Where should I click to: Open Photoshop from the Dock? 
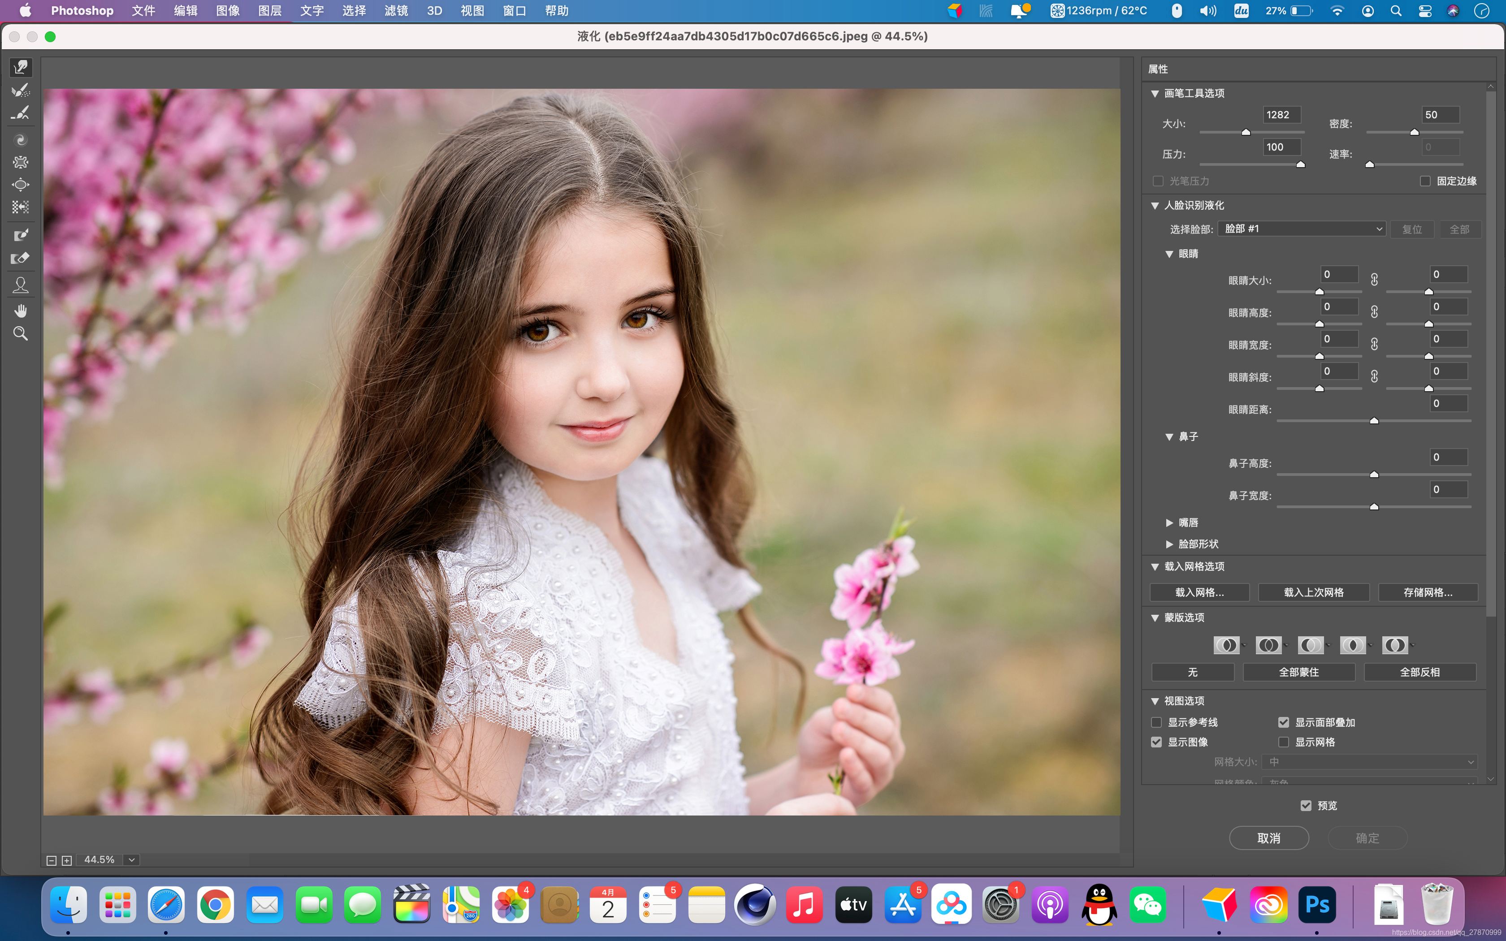[1317, 904]
